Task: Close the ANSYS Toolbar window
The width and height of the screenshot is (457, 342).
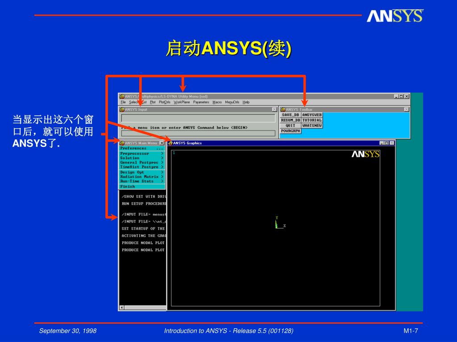Action: coord(407,110)
